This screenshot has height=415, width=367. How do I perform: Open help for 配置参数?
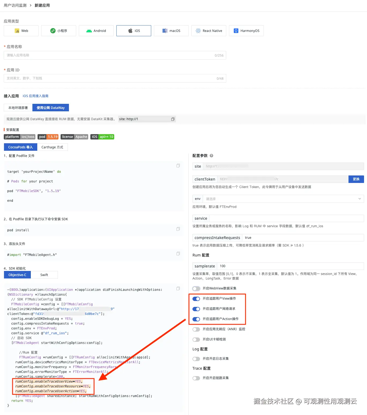coord(212,156)
